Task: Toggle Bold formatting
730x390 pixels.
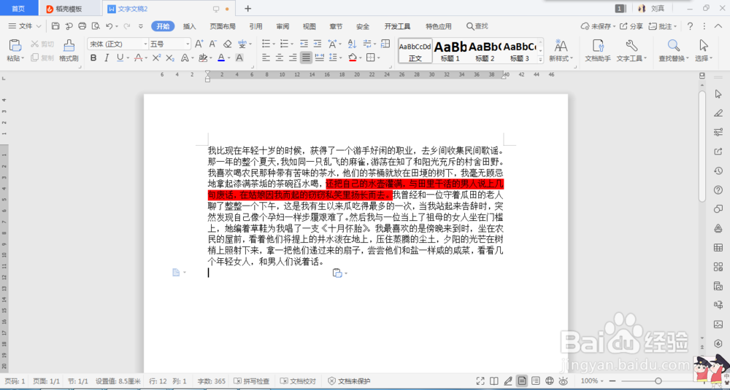Action: coord(93,58)
